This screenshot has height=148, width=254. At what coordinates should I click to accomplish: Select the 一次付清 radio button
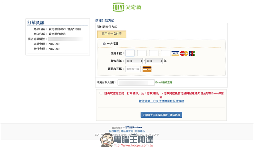[104, 44]
